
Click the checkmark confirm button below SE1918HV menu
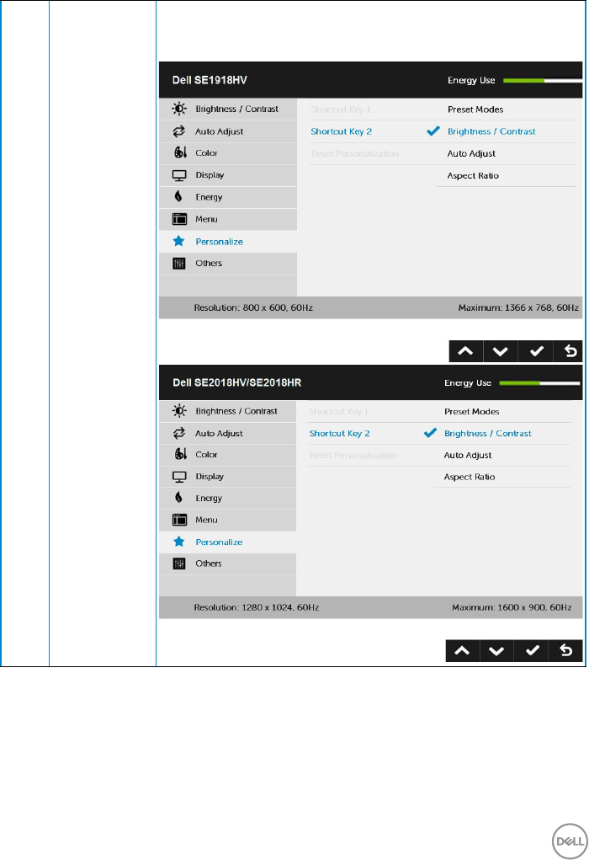tap(536, 351)
